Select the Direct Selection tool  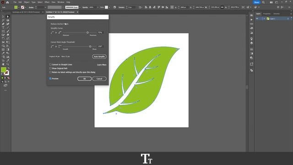[8, 16]
